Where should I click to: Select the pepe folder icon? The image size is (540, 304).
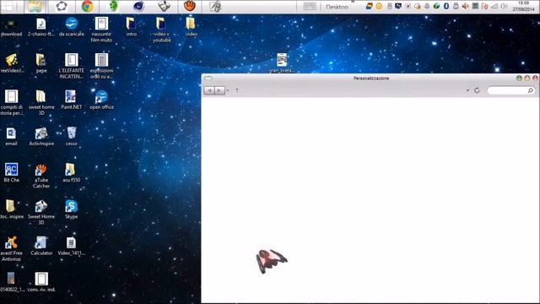[x=41, y=63]
